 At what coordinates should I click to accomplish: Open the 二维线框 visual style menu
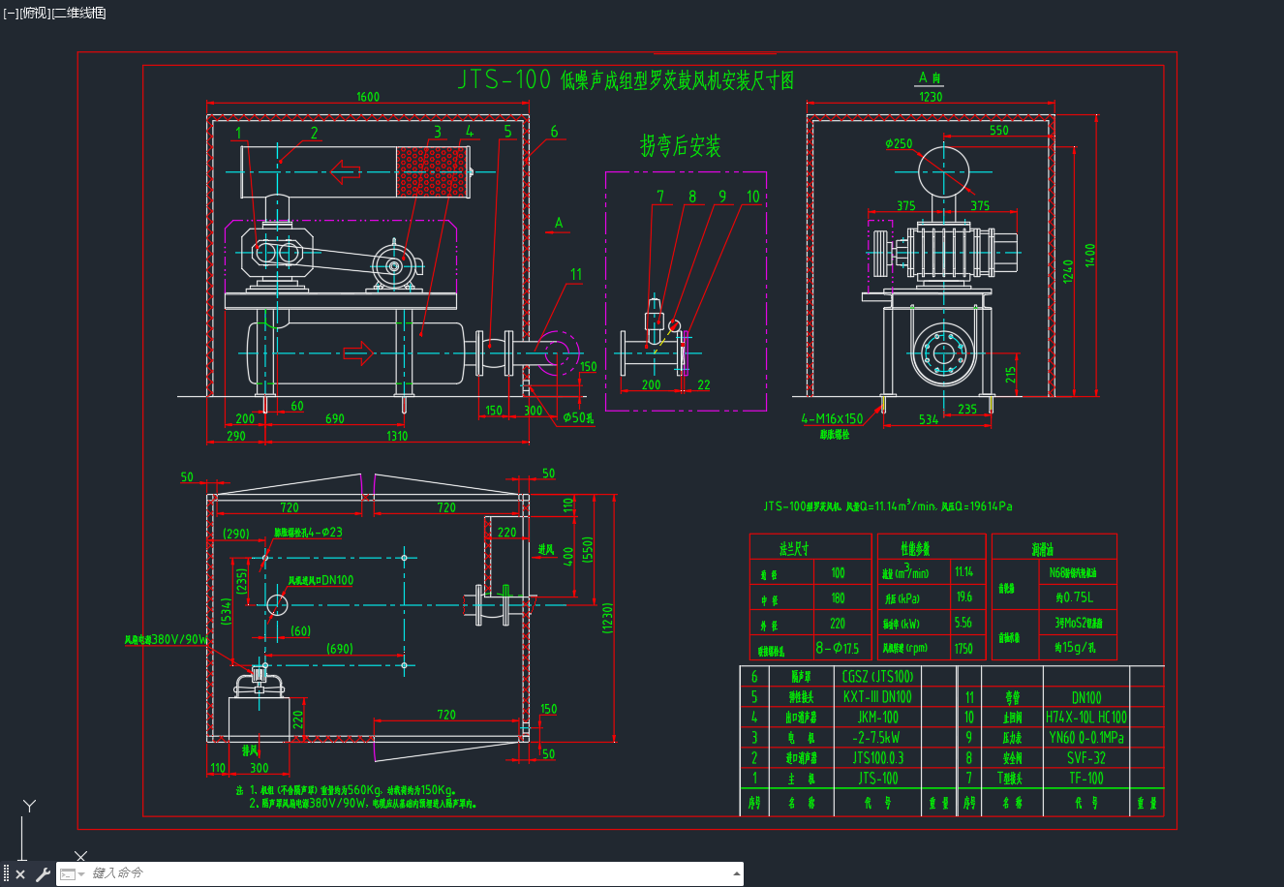(x=77, y=13)
